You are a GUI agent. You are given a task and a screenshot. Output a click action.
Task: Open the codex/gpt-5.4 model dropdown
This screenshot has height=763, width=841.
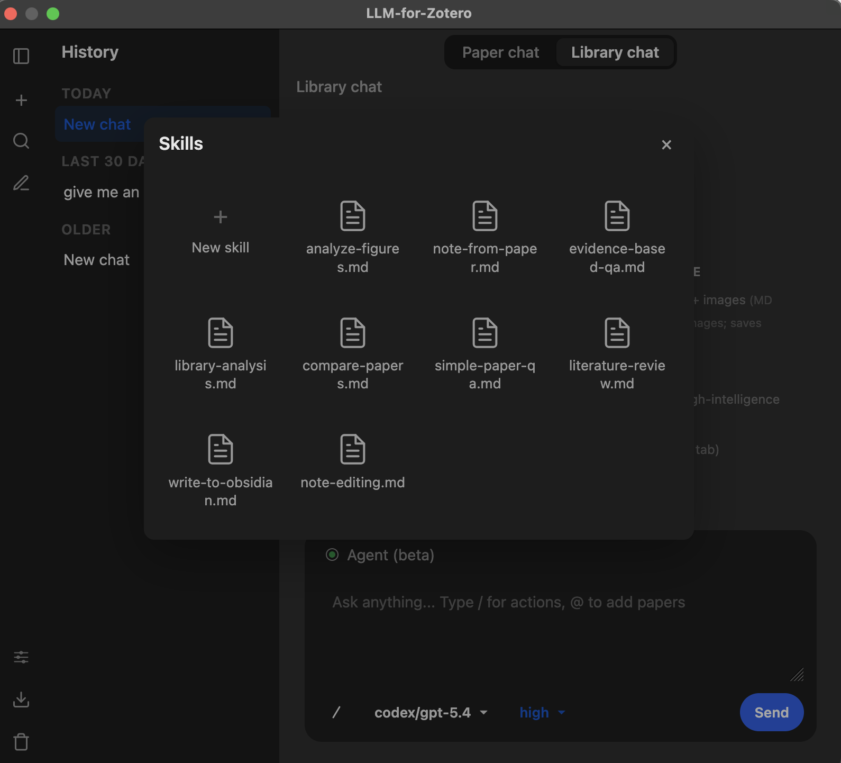431,713
